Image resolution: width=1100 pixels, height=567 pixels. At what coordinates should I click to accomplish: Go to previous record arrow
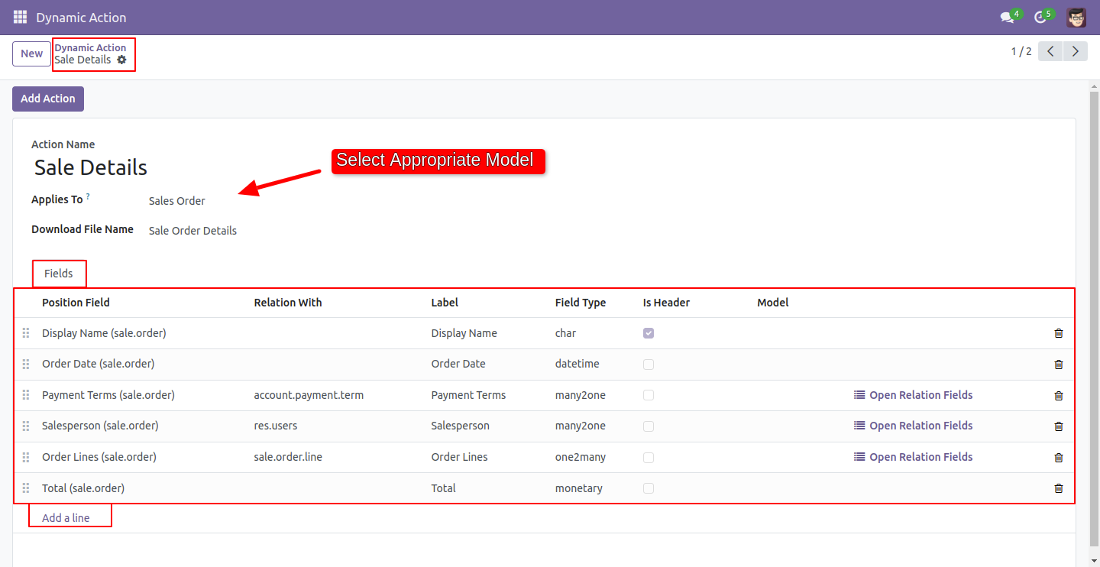[x=1050, y=51]
